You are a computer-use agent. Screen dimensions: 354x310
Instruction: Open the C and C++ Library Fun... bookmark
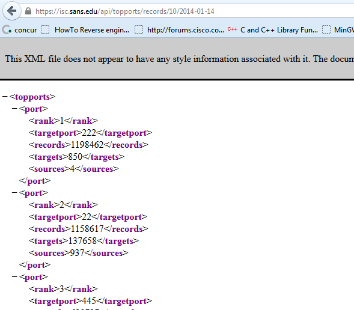click(279, 30)
